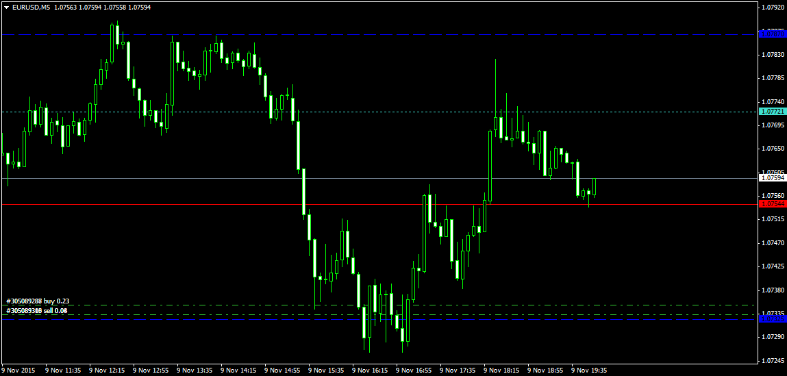This screenshot has width=787, height=376.
Task: Click the 9 Nov 12:15 time label
Action: pyautogui.click(x=107, y=370)
